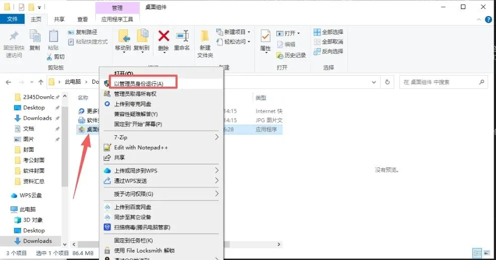This screenshot has height=260, width=496.
Task: Open the 轻松访问 dropdown
Action: [x=233, y=42]
